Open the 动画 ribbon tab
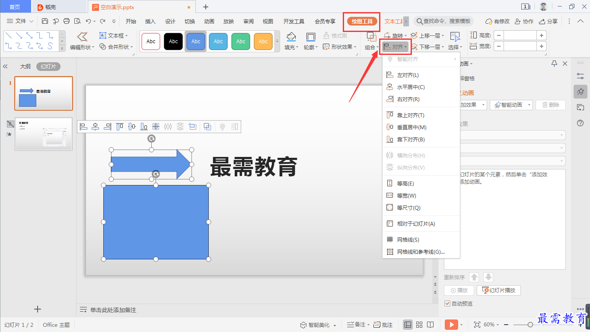 209,21
